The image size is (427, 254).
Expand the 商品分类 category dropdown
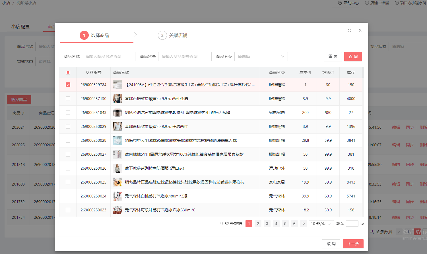261,57
